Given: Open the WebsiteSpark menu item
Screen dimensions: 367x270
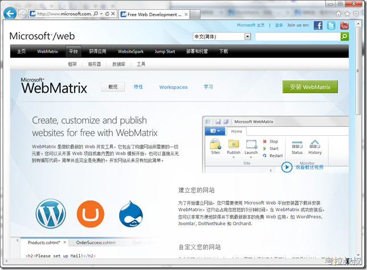Looking at the screenshot, I should 131,51.
